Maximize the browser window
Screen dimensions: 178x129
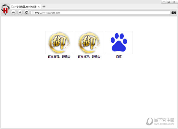[169, 2]
